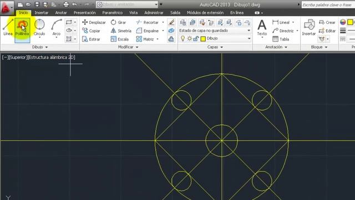
Task: Click the hatch tool icon in Dibujo panel
Action: pyautogui.click(x=69, y=39)
